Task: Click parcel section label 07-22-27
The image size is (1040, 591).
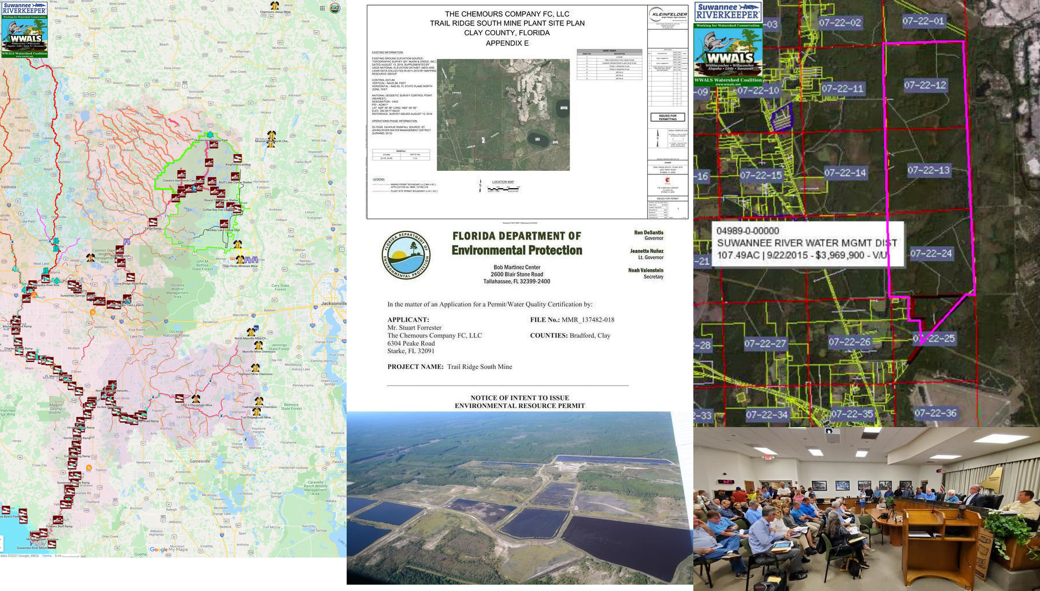Action: 765,344
